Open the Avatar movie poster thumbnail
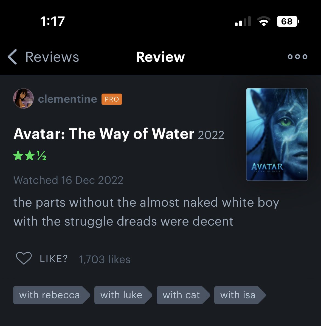 277,134
